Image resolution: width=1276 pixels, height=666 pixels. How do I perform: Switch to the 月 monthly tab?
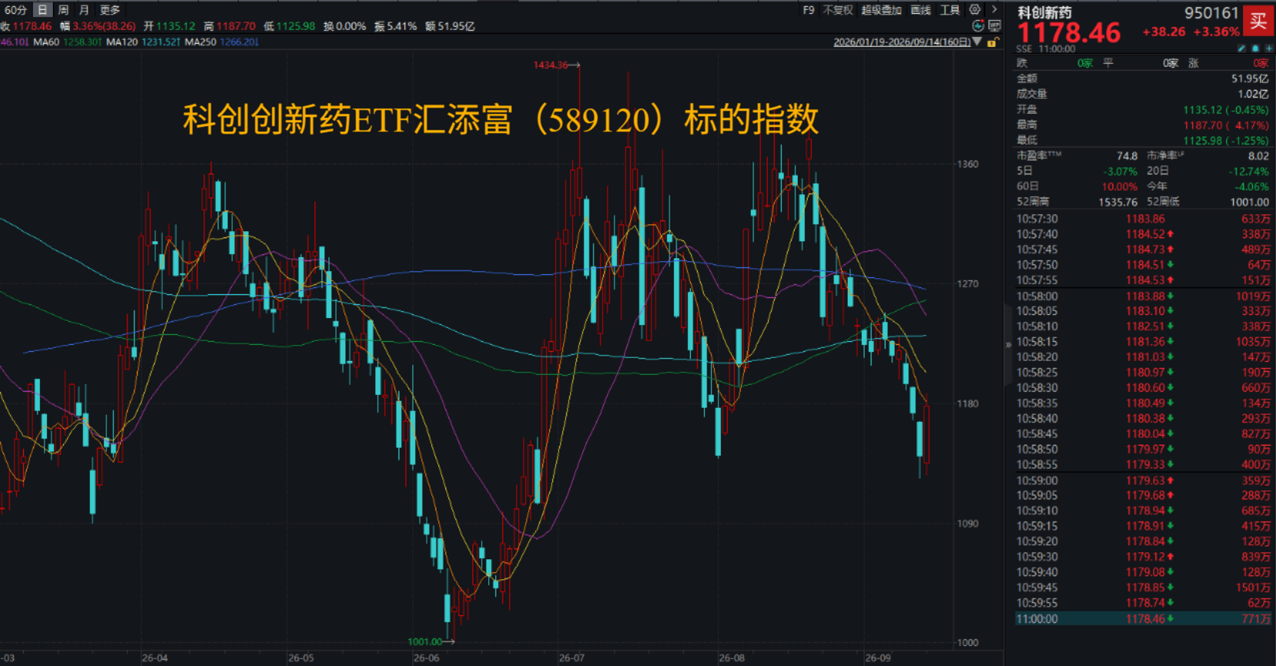click(84, 10)
